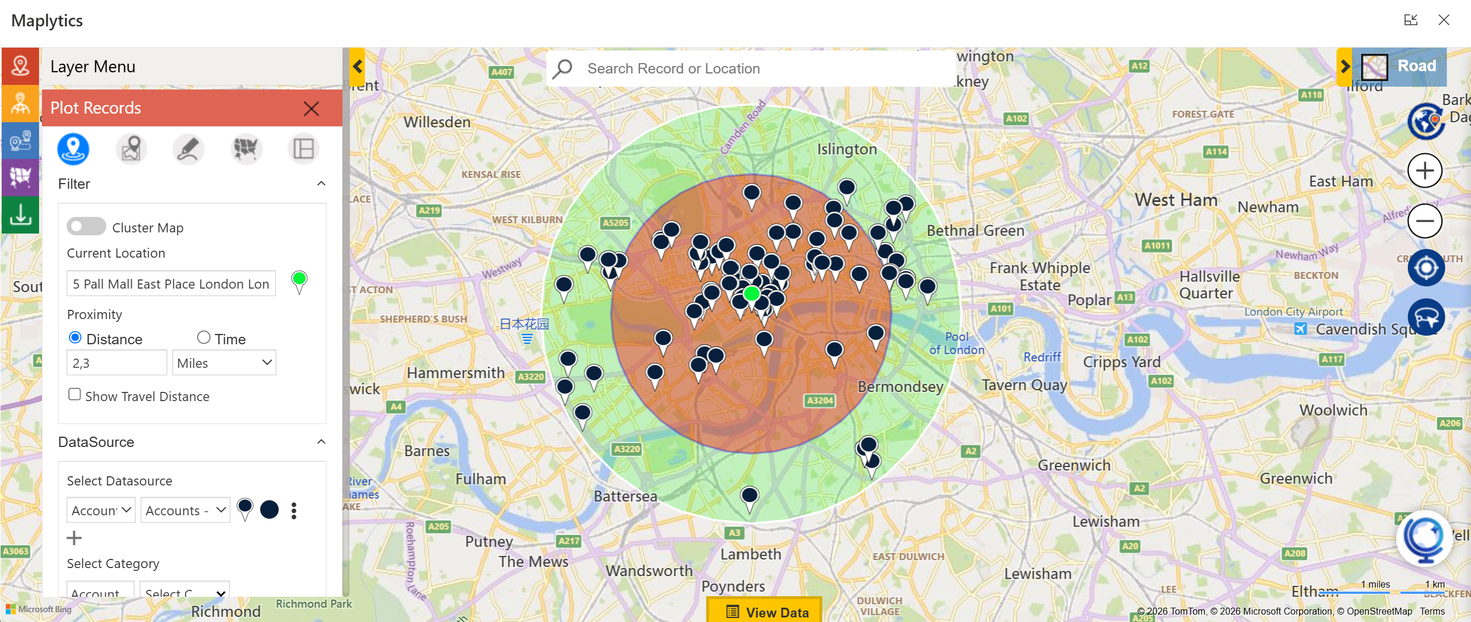Screen dimensions: 1471x622
Task: Zoom in on the map
Action: [1425, 171]
